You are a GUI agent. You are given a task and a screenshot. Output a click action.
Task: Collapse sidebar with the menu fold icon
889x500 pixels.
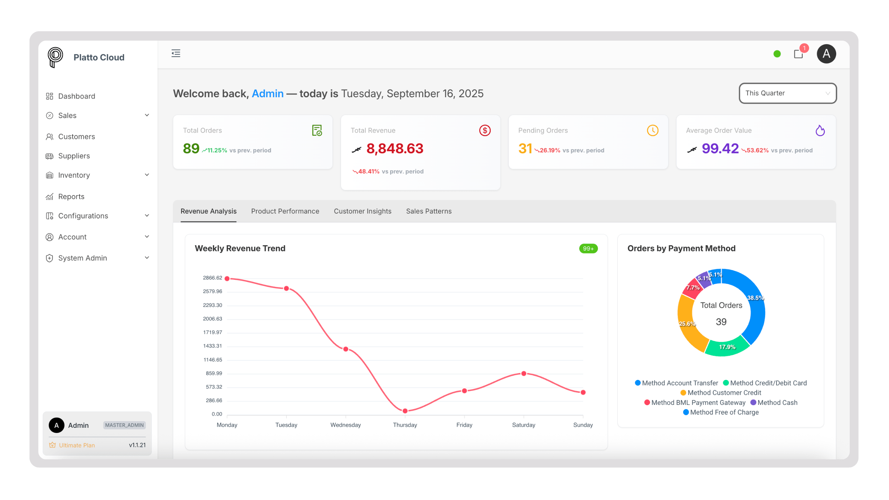point(176,53)
